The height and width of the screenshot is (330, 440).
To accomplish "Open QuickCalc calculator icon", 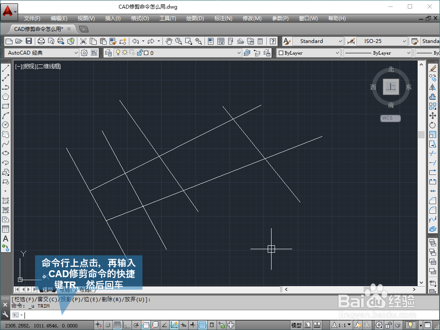I will click(260, 41).
